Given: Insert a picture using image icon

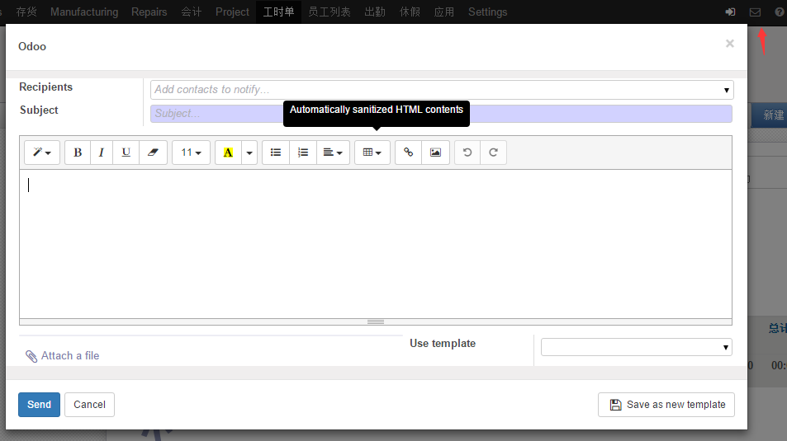Looking at the screenshot, I should 435,152.
